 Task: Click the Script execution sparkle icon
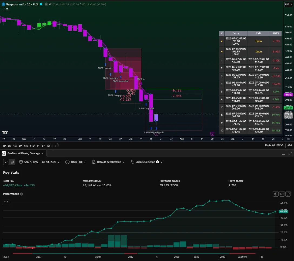132,162
